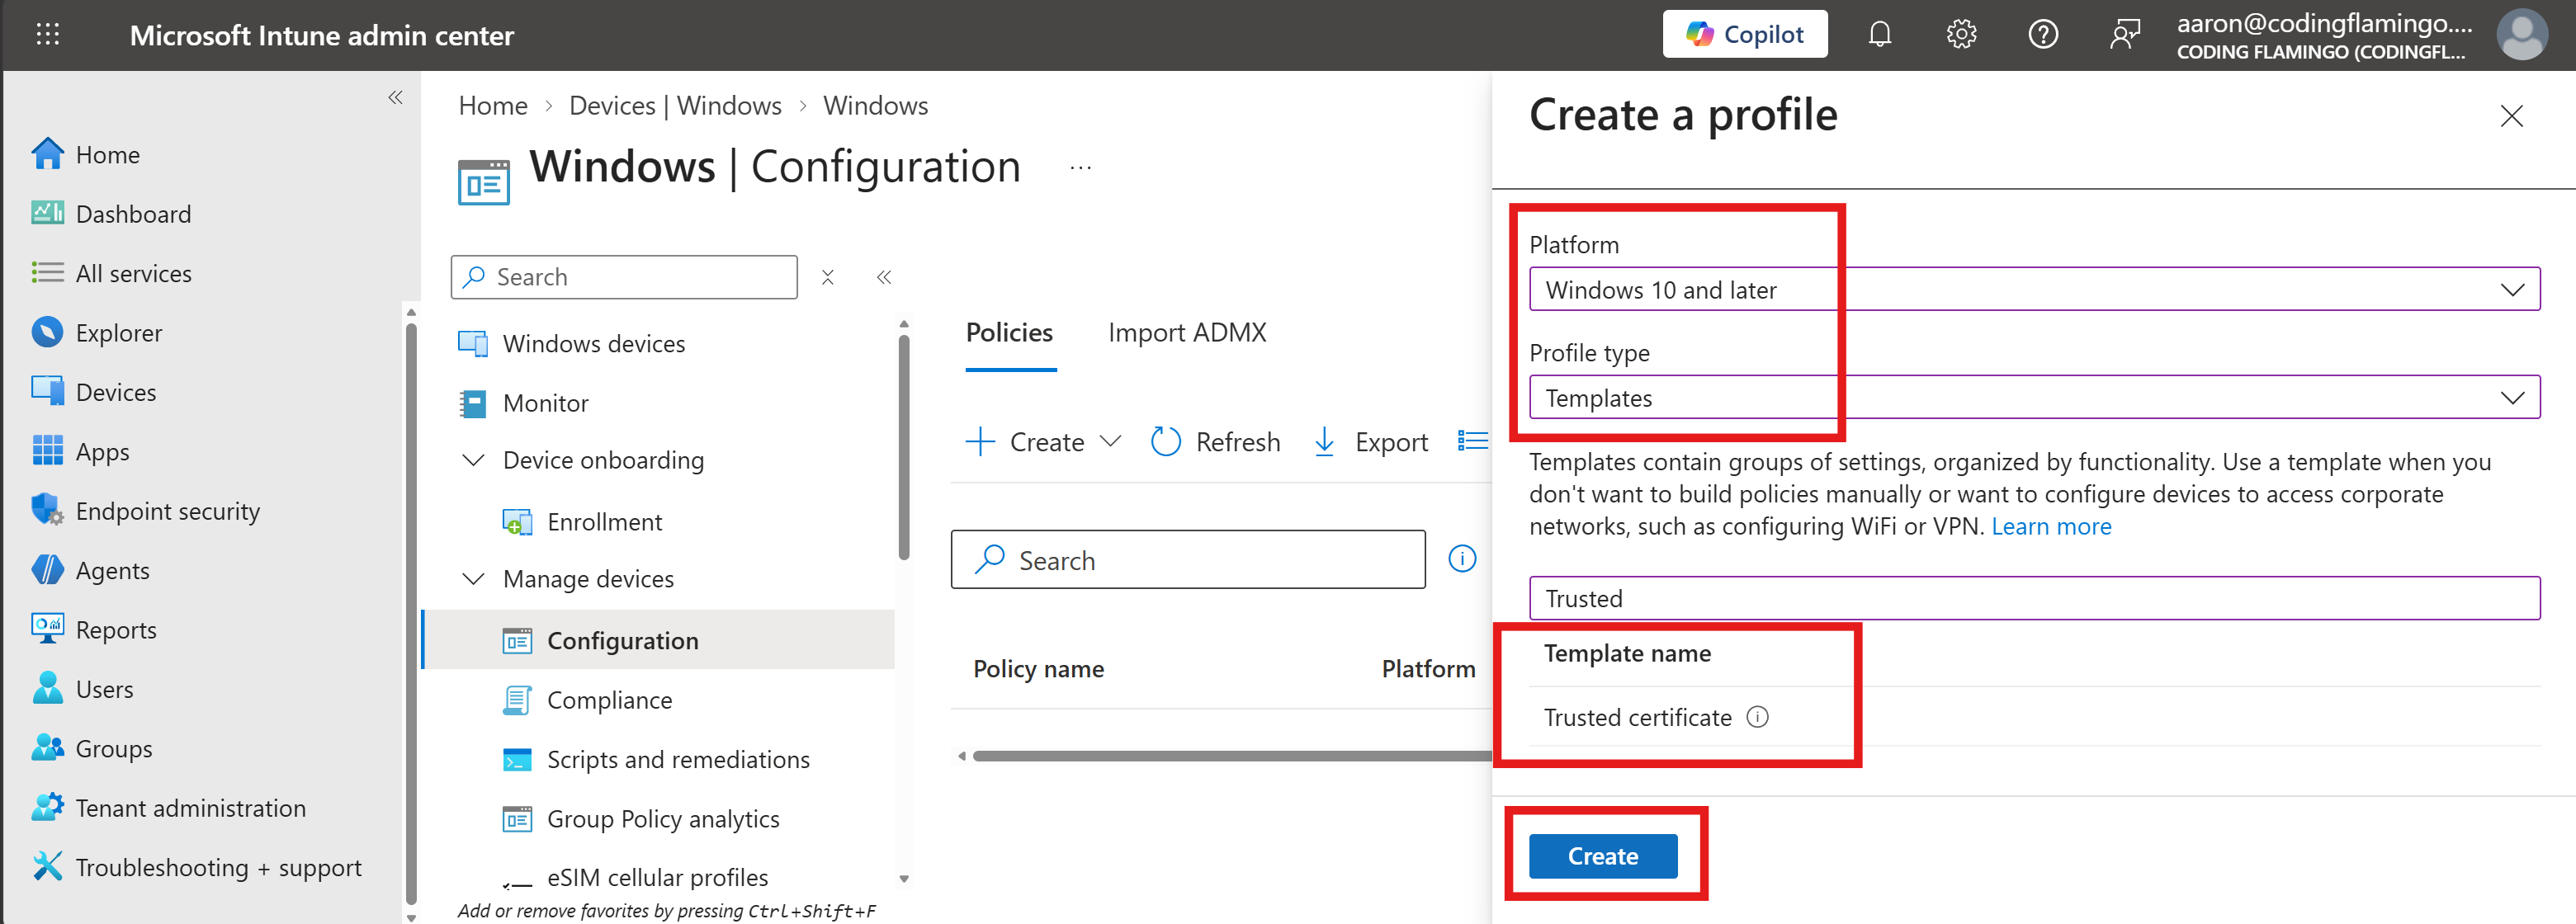Click the blue Create button

(1602, 856)
